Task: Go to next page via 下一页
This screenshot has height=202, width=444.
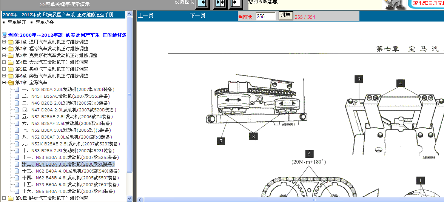Action: (198, 16)
